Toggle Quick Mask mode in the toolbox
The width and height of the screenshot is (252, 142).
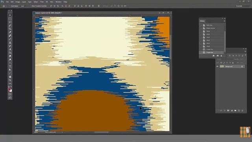coord(10,94)
